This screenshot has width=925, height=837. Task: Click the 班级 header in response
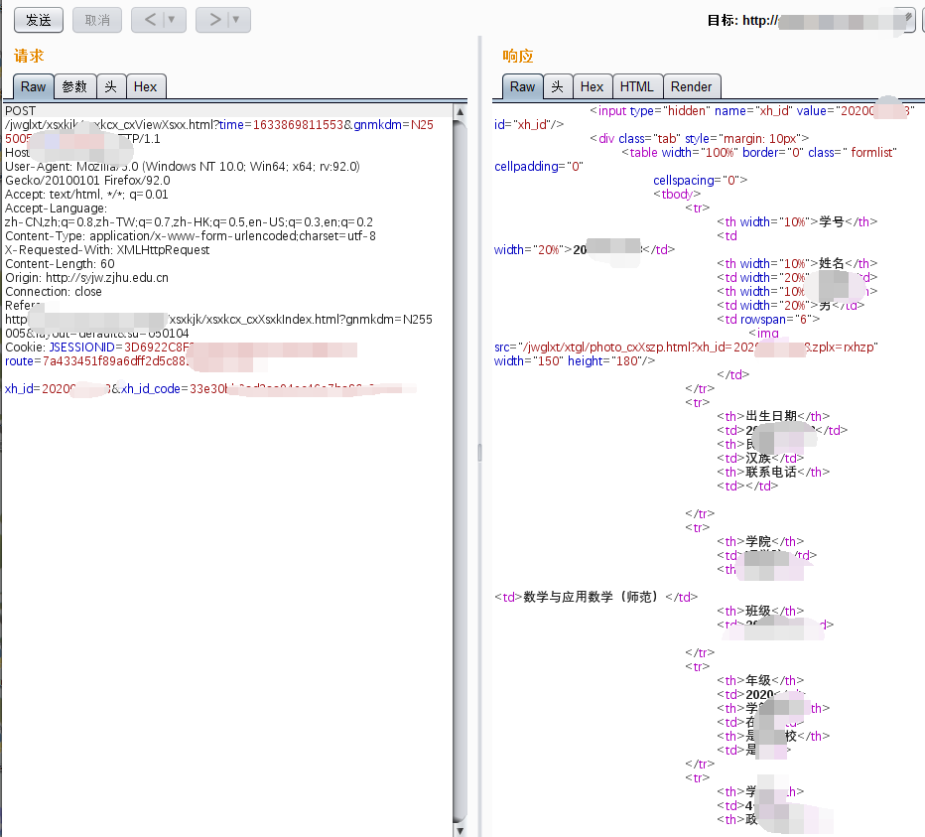758,611
